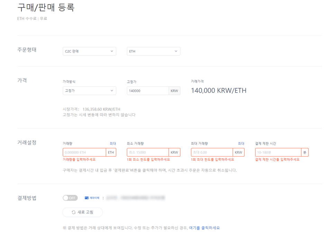Expand the 고정가 price method dropdown
This screenshot has height=236, width=334.
90,91
